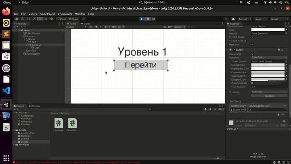This screenshot has width=291, height=164.
Task: Open Project panel create plus menu
Action: (15, 109)
